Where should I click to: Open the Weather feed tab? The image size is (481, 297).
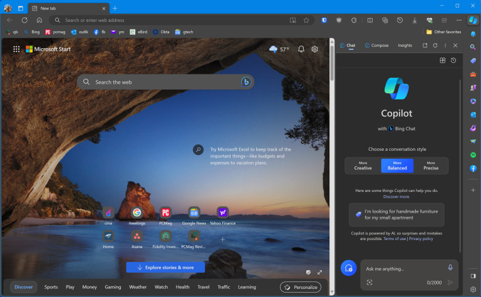tap(138, 287)
